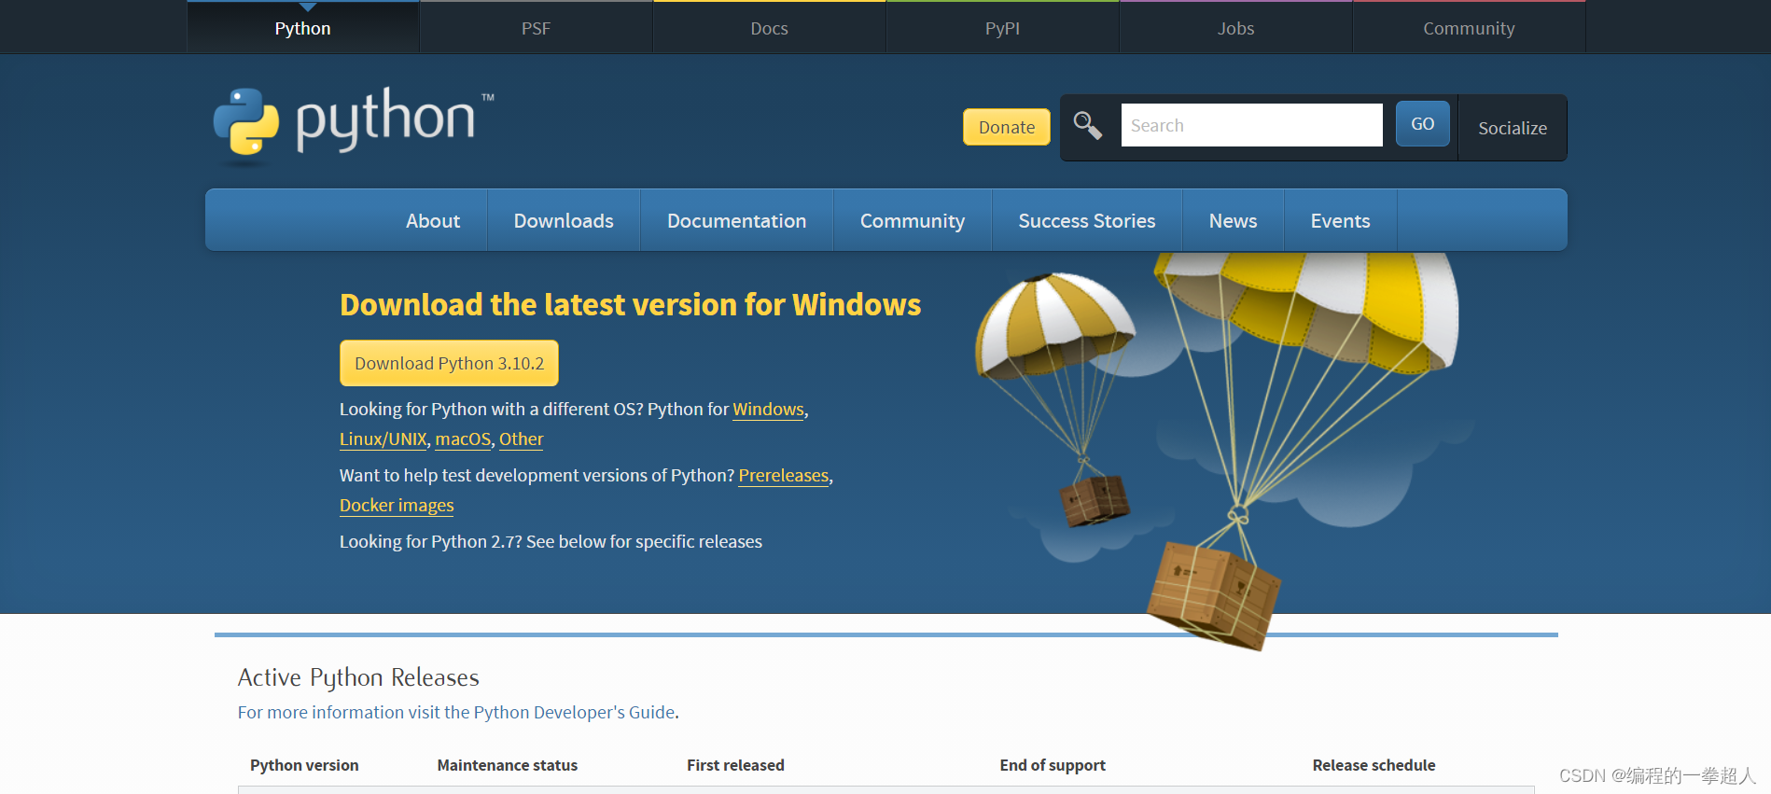
Task: Click the magnifying glass search icon
Action: click(x=1087, y=125)
